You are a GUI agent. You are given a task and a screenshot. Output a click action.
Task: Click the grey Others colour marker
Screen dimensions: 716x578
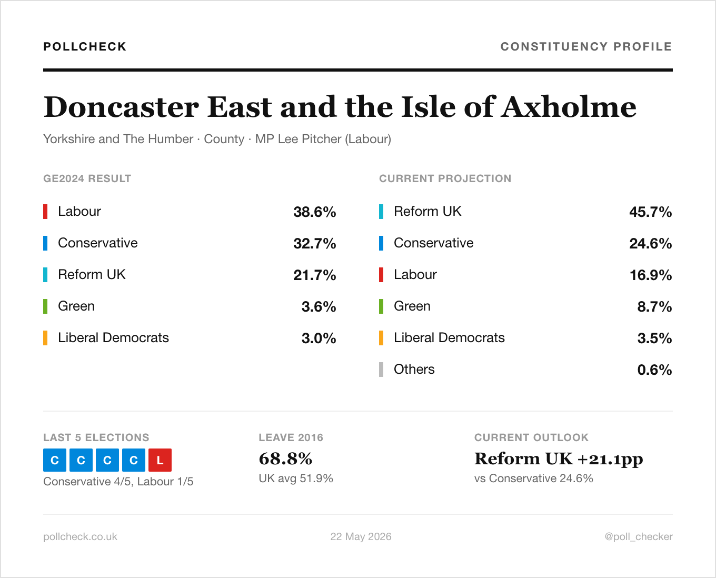pos(381,370)
